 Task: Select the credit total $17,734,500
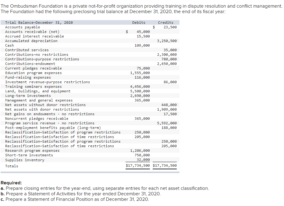click(x=165, y=165)
